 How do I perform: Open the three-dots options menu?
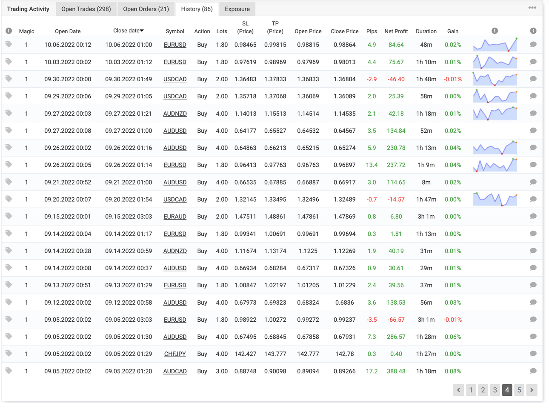(x=532, y=8)
